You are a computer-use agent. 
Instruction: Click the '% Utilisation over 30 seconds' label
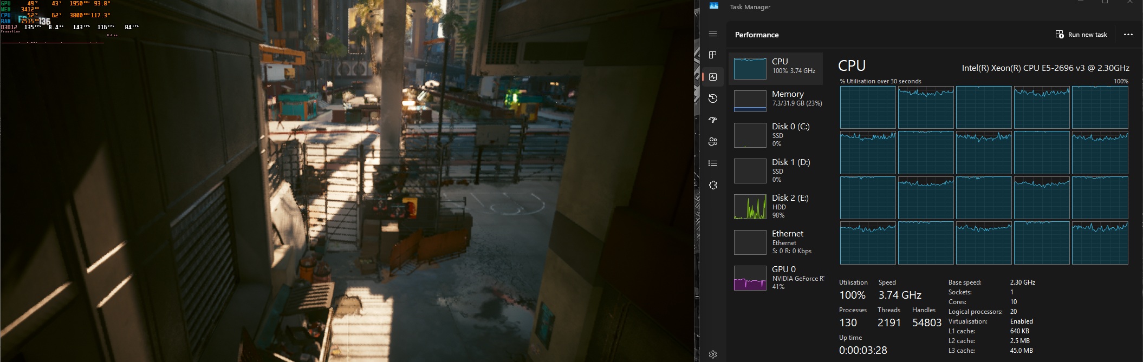click(881, 81)
